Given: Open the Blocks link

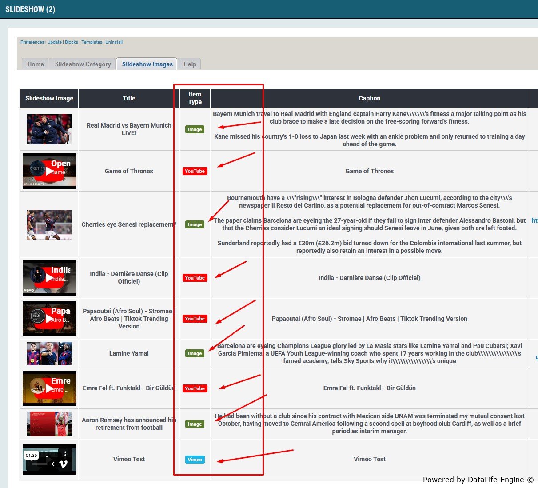Looking at the screenshot, I should 72,42.
